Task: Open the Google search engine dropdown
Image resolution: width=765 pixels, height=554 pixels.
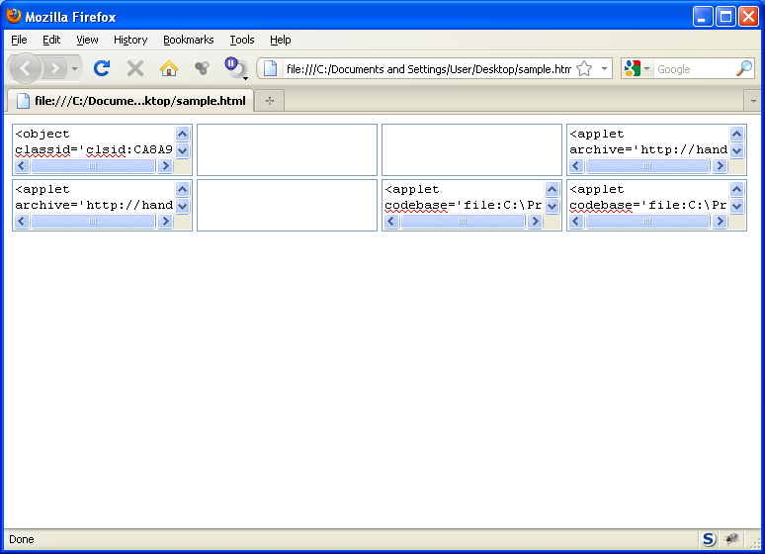Action: (x=637, y=68)
